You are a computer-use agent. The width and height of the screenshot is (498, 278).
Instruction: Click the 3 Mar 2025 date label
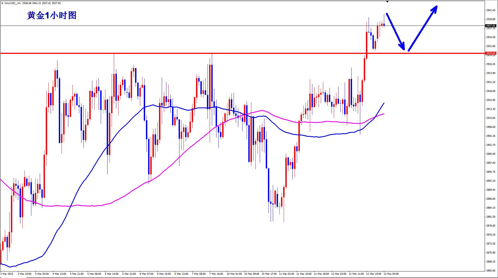[x=7, y=274]
